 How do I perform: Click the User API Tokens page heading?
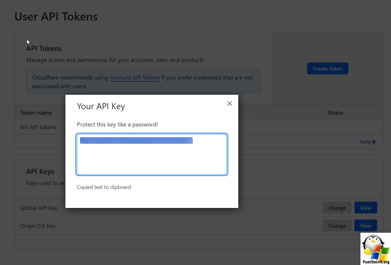(56, 17)
